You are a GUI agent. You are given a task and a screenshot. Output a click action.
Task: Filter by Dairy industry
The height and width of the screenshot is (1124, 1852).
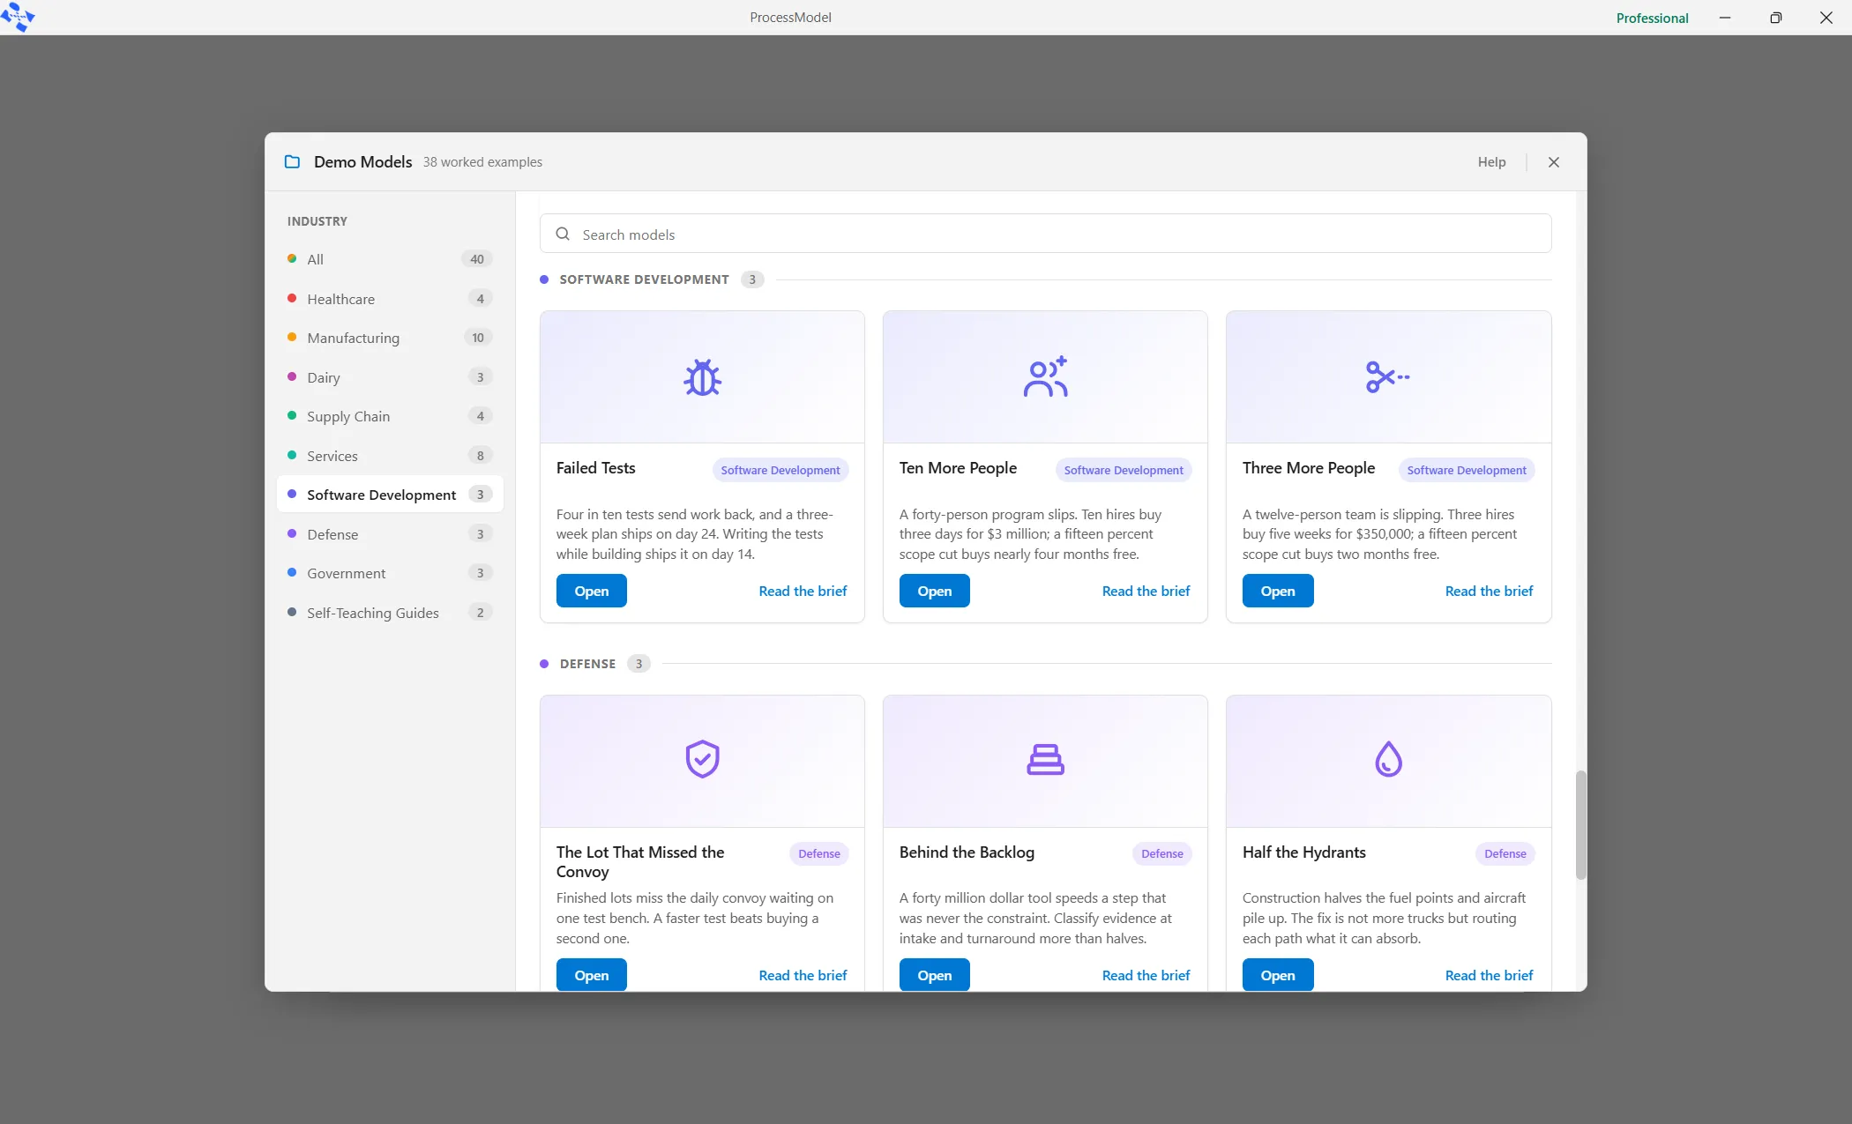[x=390, y=377]
